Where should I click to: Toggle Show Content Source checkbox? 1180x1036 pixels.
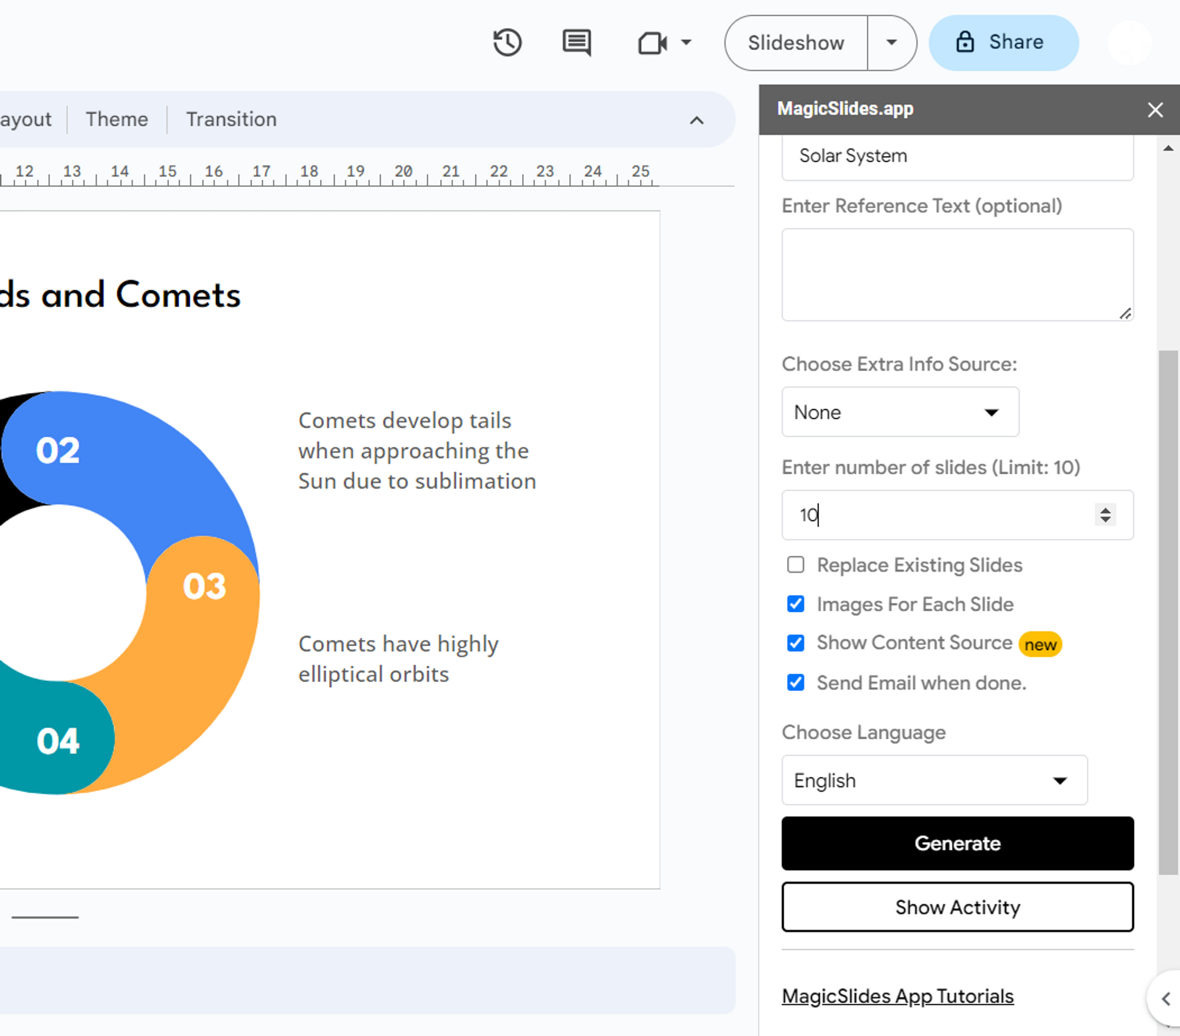tap(795, 642)
